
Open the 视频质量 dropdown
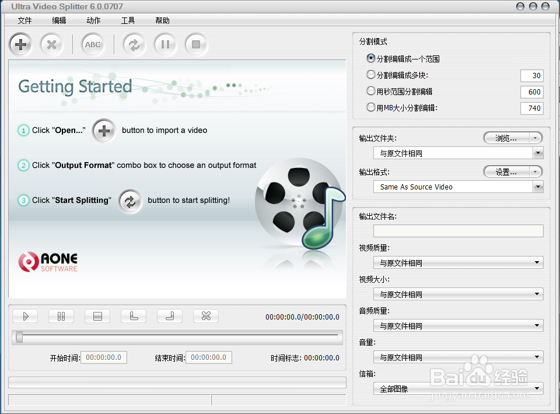tap(459, 262)
